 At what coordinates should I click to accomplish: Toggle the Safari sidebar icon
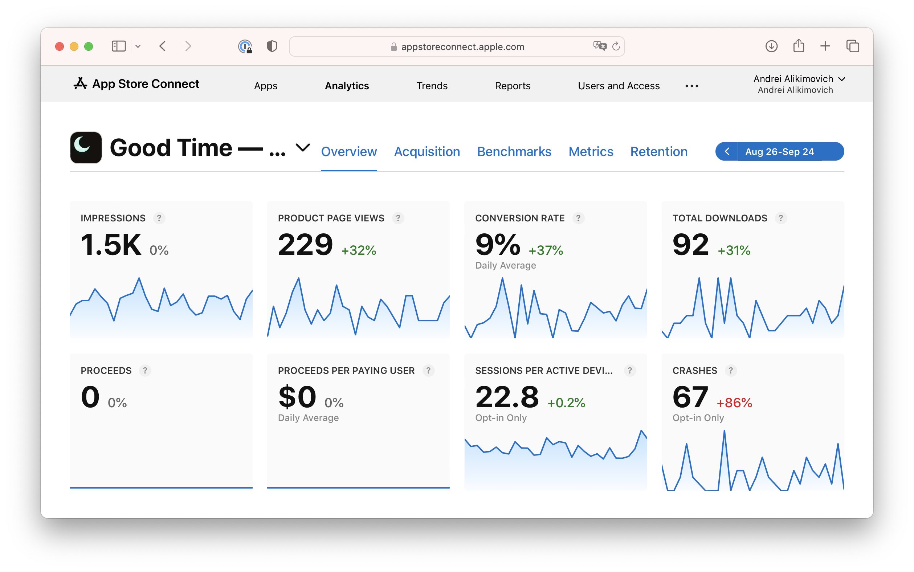pyautogui.click(x=118, y=46)
